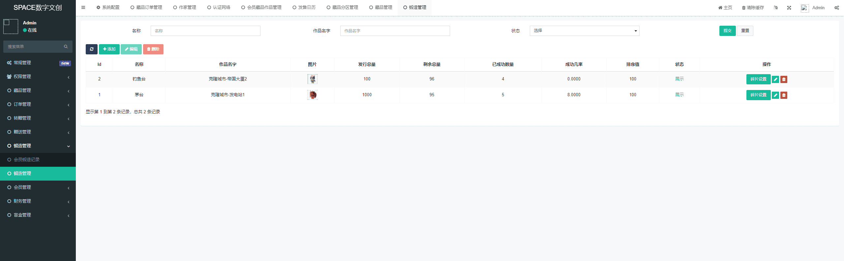844x261 pixels.
Task: Focus the 名称 search input field
Action: pos(205,31)
